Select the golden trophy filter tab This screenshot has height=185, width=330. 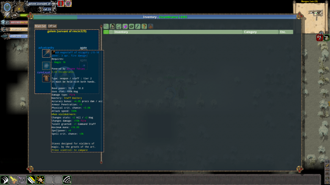[x=144, y=26]
